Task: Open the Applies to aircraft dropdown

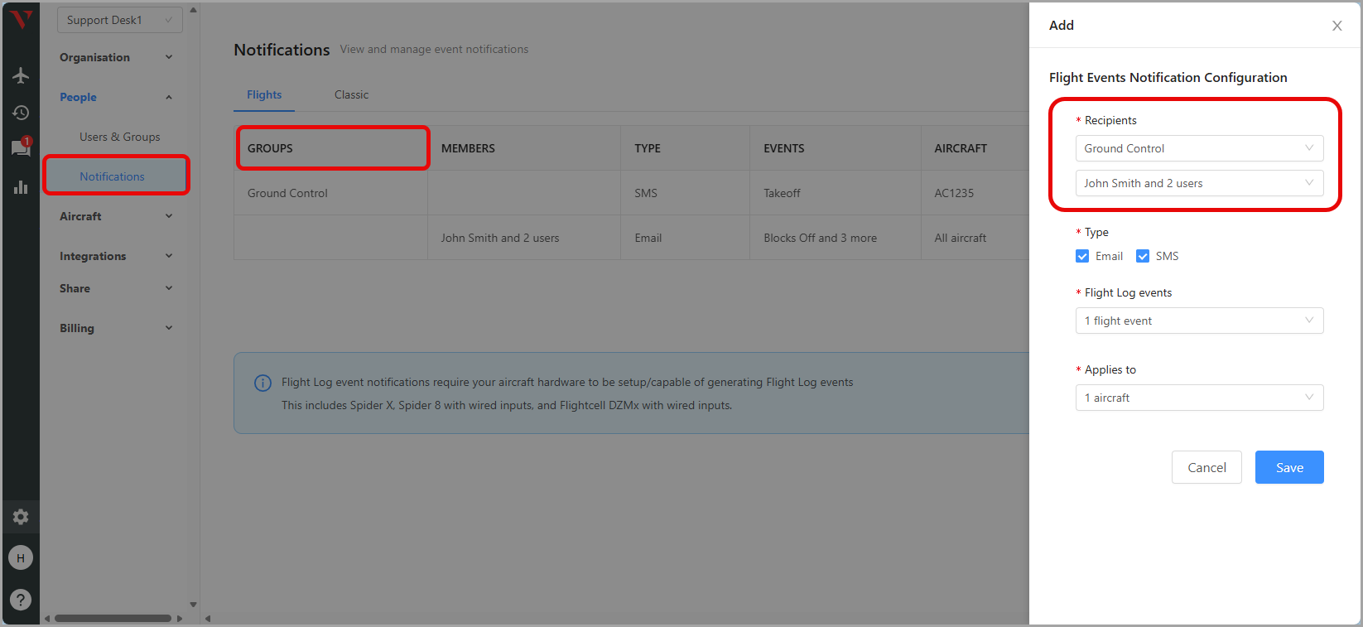Action: pos(1199,398)
